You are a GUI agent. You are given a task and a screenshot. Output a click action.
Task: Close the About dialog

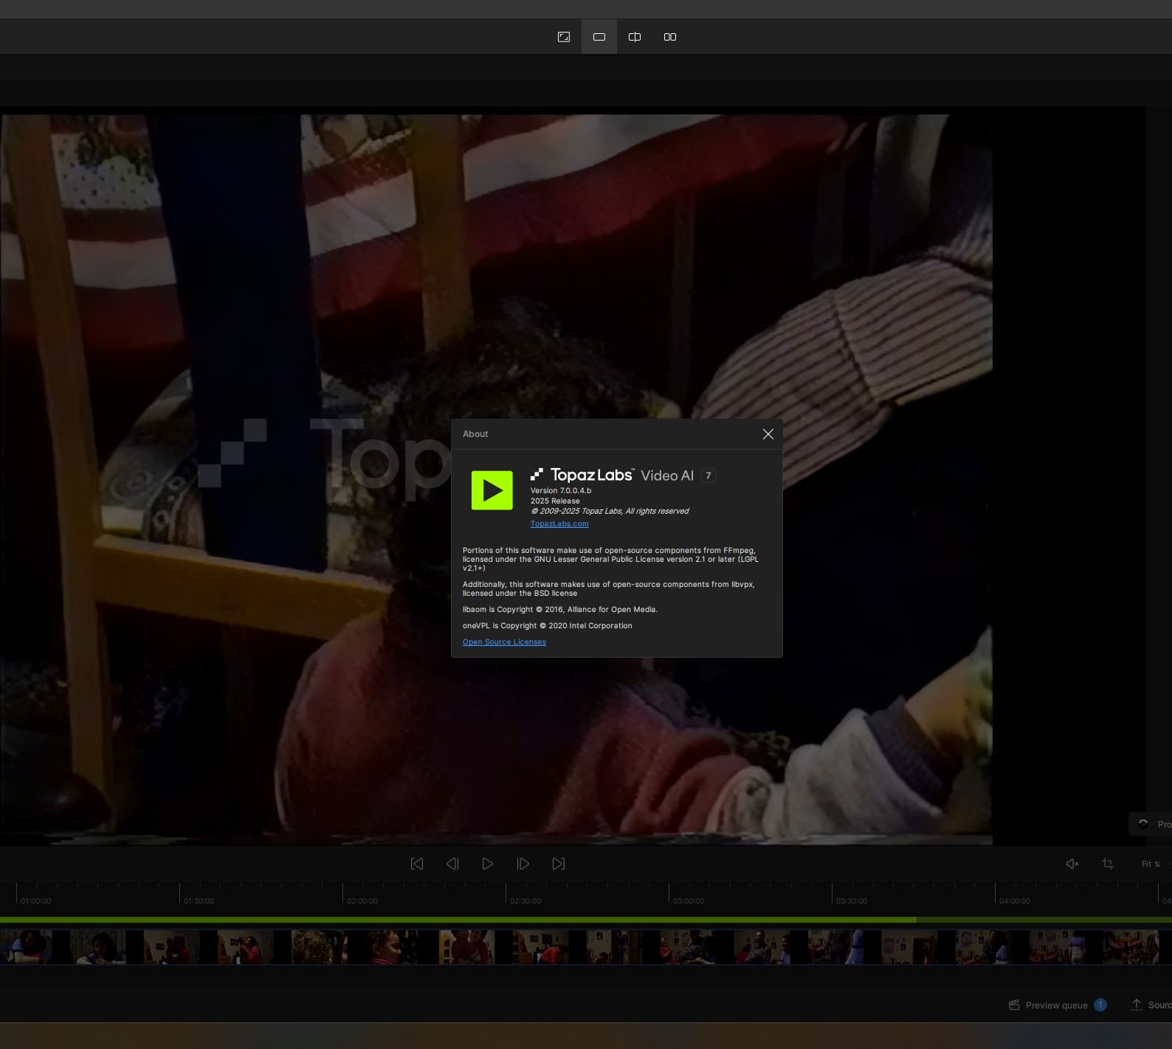(768, 434)
